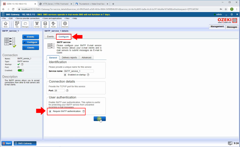Open the Home toolbar icon

pos(5,24)
